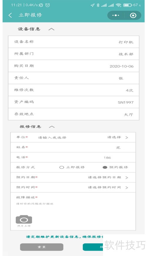Screen dimensions: 147x256
Task: Open the 请选择预约日期 picker
Action: pyautogui.click(x=108, y=177)
